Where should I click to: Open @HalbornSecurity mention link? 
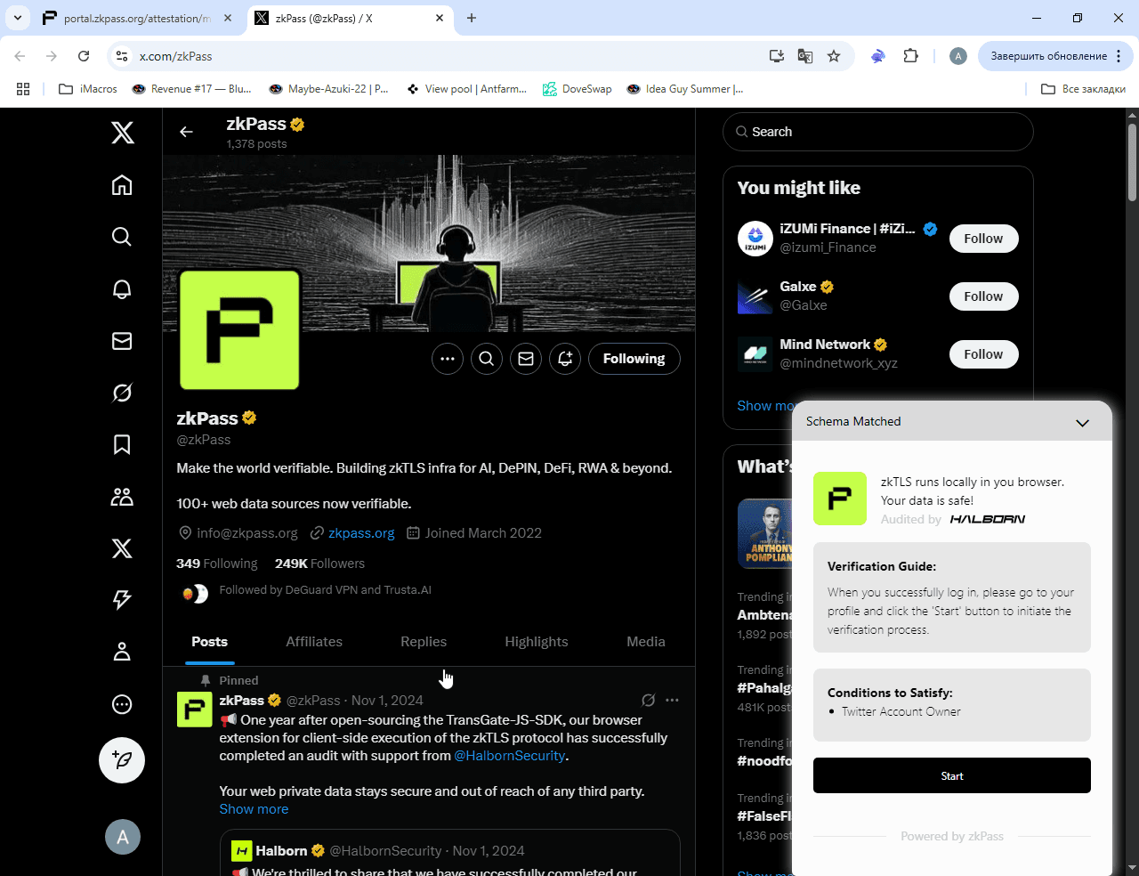click(510, 756)
